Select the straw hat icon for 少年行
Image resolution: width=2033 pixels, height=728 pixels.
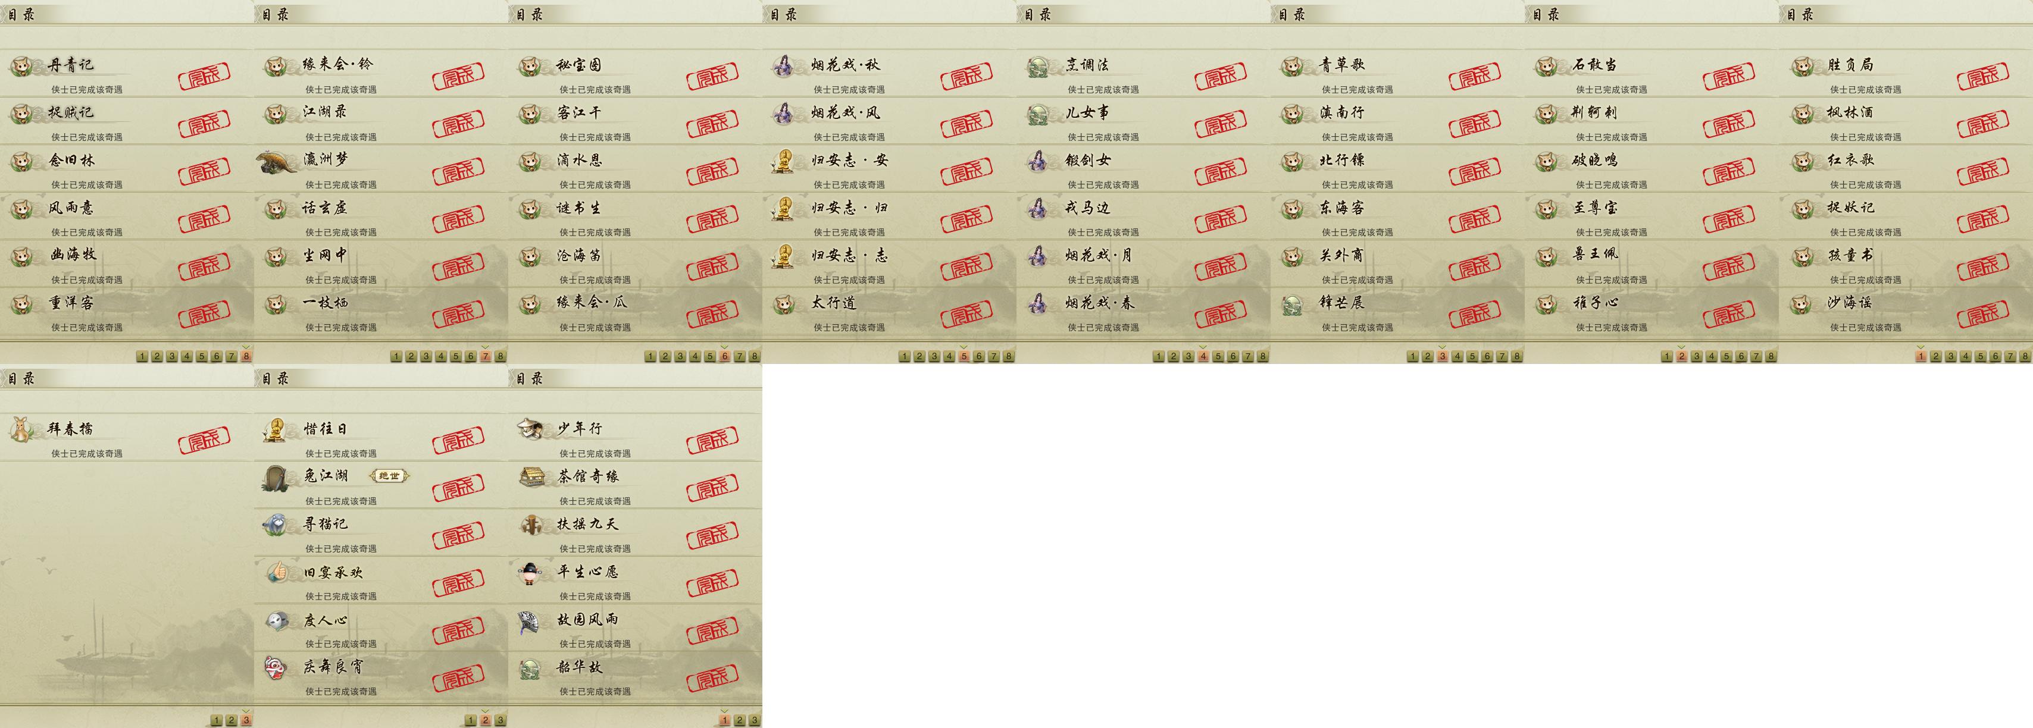coord(531,429)
